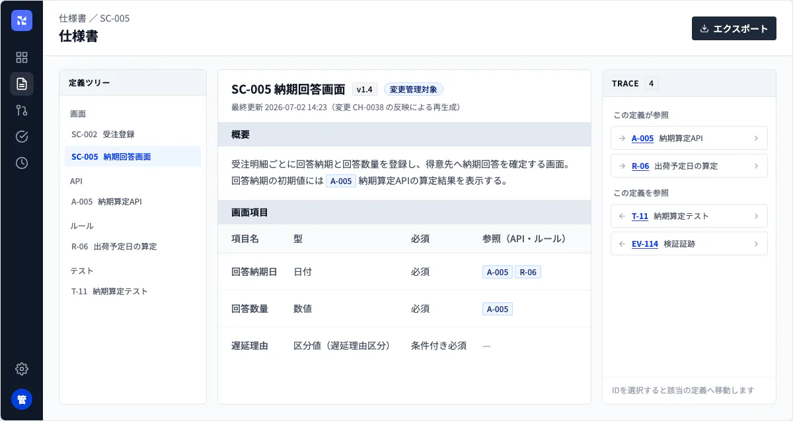Click the 変更管理対象 badge
The height and width of the screenshot is (421, 793).
click(x=414, y=89)
